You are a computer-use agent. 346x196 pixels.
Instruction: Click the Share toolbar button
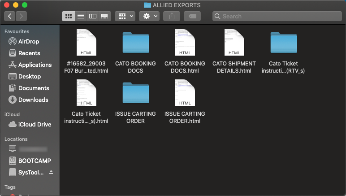pyautogui.click(x=172, y=16)
